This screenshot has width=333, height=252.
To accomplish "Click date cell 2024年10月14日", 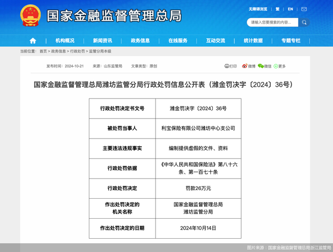I will [x=198, y=228].
